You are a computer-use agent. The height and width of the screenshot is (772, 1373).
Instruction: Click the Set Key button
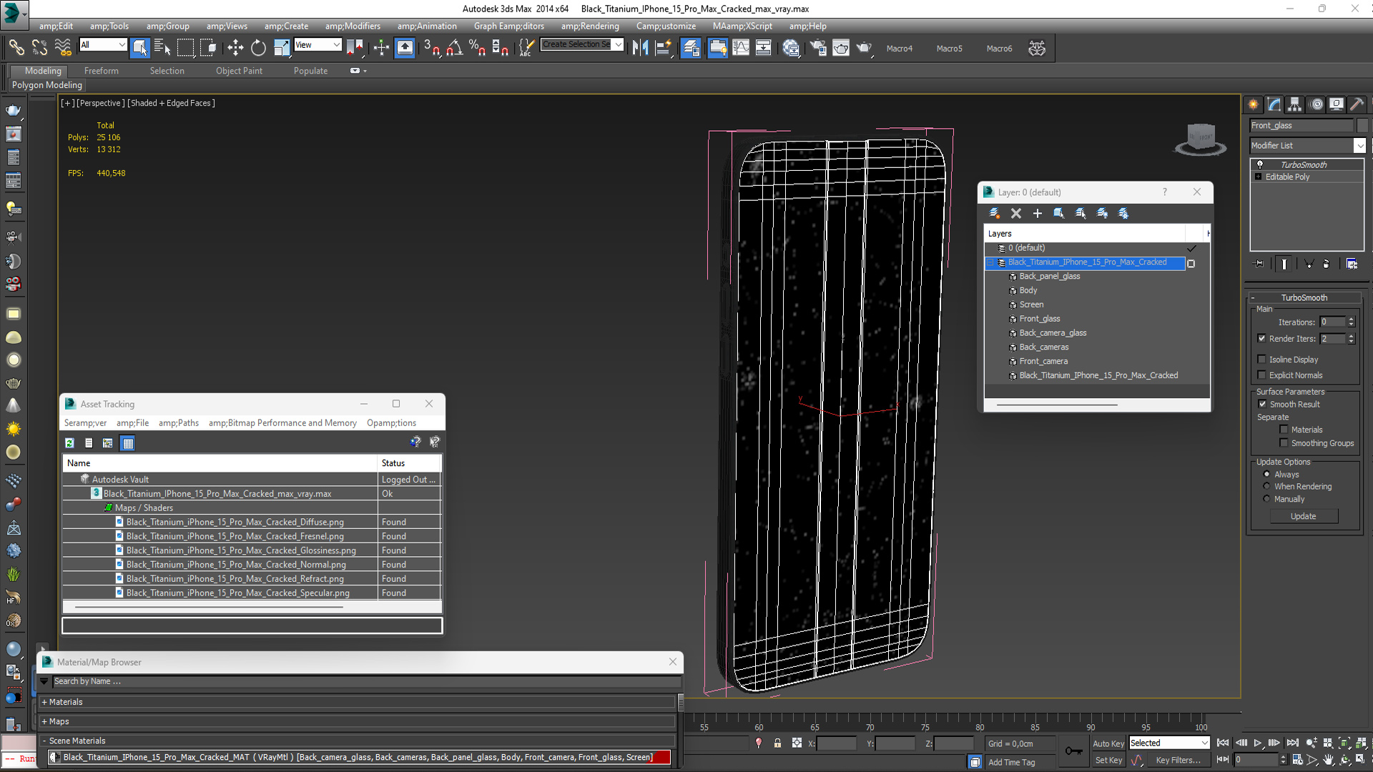tap(1108, 760)
